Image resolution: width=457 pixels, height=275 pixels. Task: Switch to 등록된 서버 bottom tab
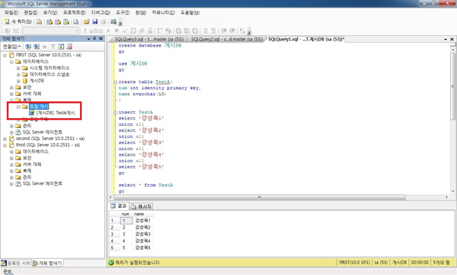(x=16, y=264)
